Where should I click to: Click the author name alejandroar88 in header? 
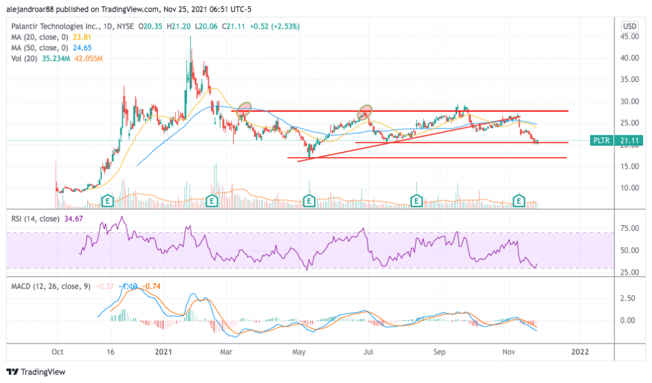[x=31, y=9]
